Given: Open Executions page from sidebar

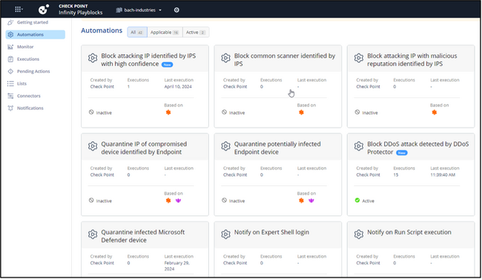Looking at the screenshot, I should tap(28, 59).
